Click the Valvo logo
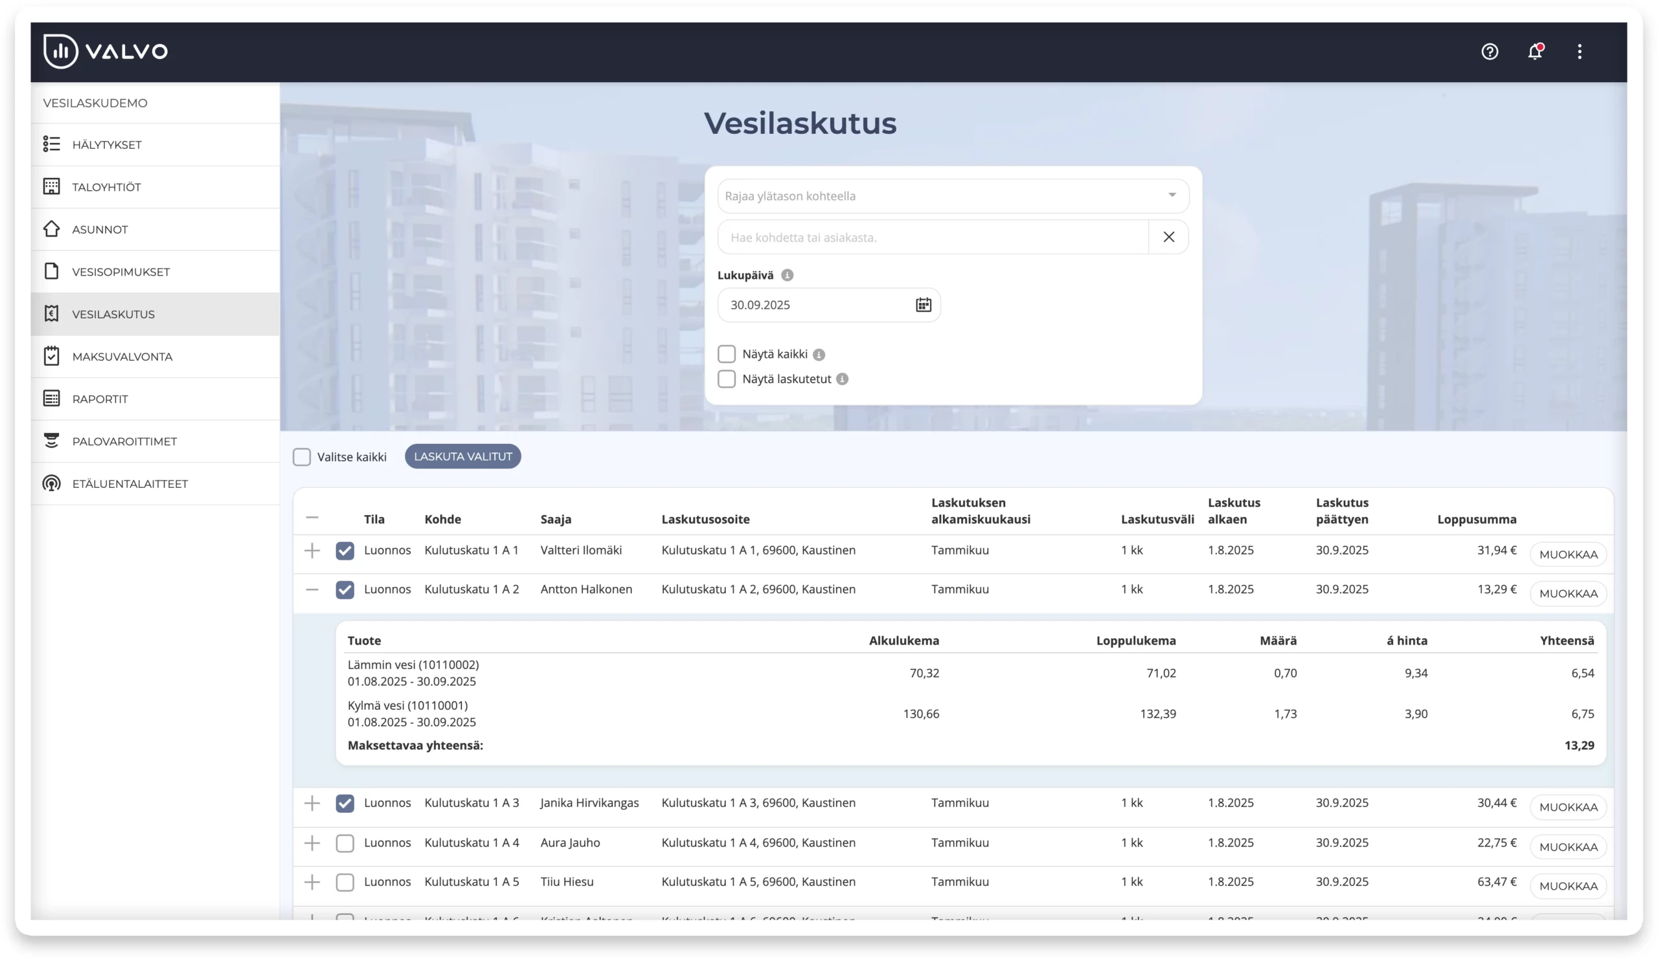 [x=106, y=51]
